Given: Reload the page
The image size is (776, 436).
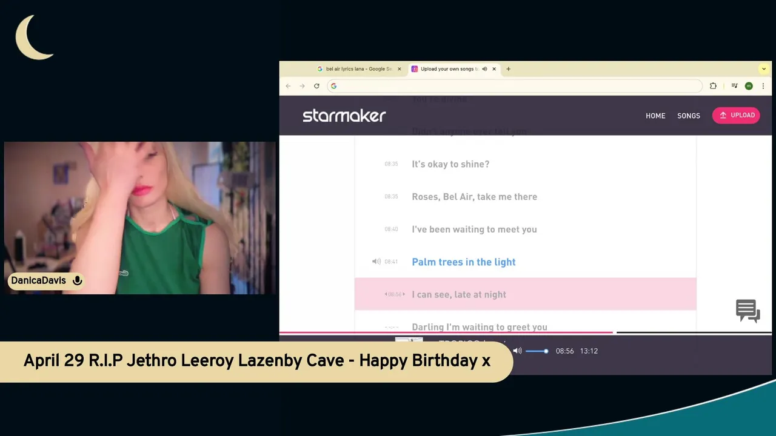Looking at the screenshot, I should (x=316, y=86).
